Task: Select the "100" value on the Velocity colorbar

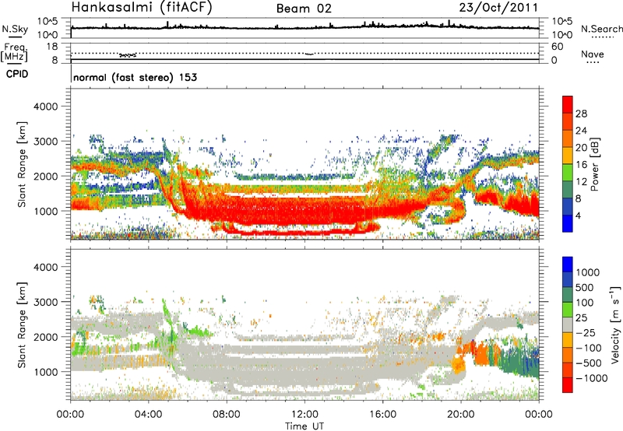Action: pyautogui.click(x=585, y=303)
